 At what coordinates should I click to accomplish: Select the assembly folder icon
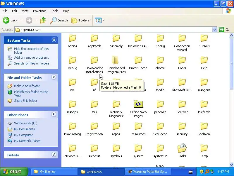tap(116, 38)
